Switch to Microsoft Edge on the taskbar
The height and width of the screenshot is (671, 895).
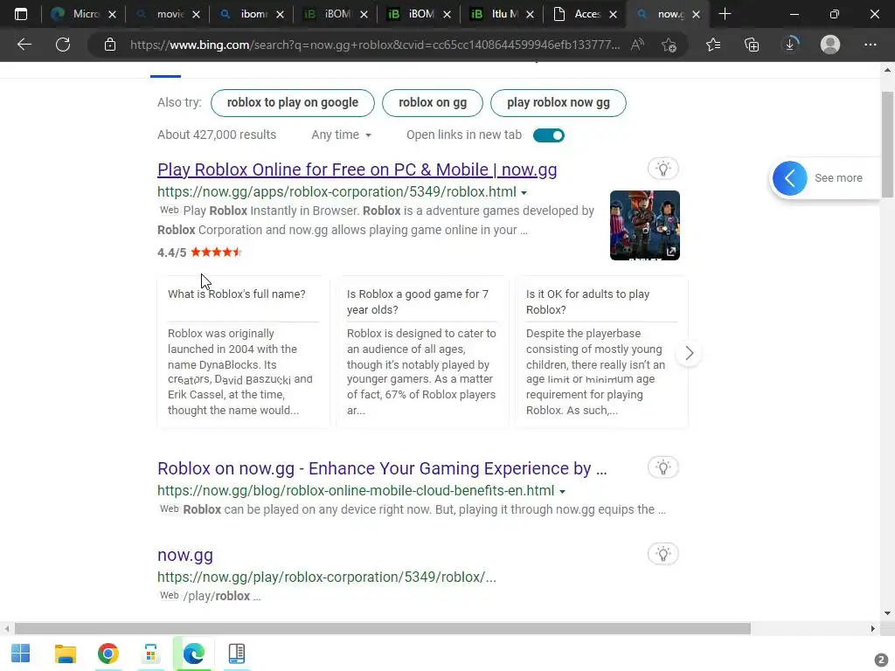pyautogui.click(x=193, y=654)
